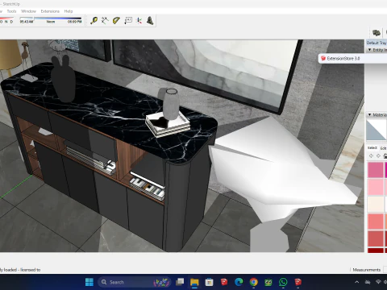Click the materials back arrow

click(x=371, y=155)
